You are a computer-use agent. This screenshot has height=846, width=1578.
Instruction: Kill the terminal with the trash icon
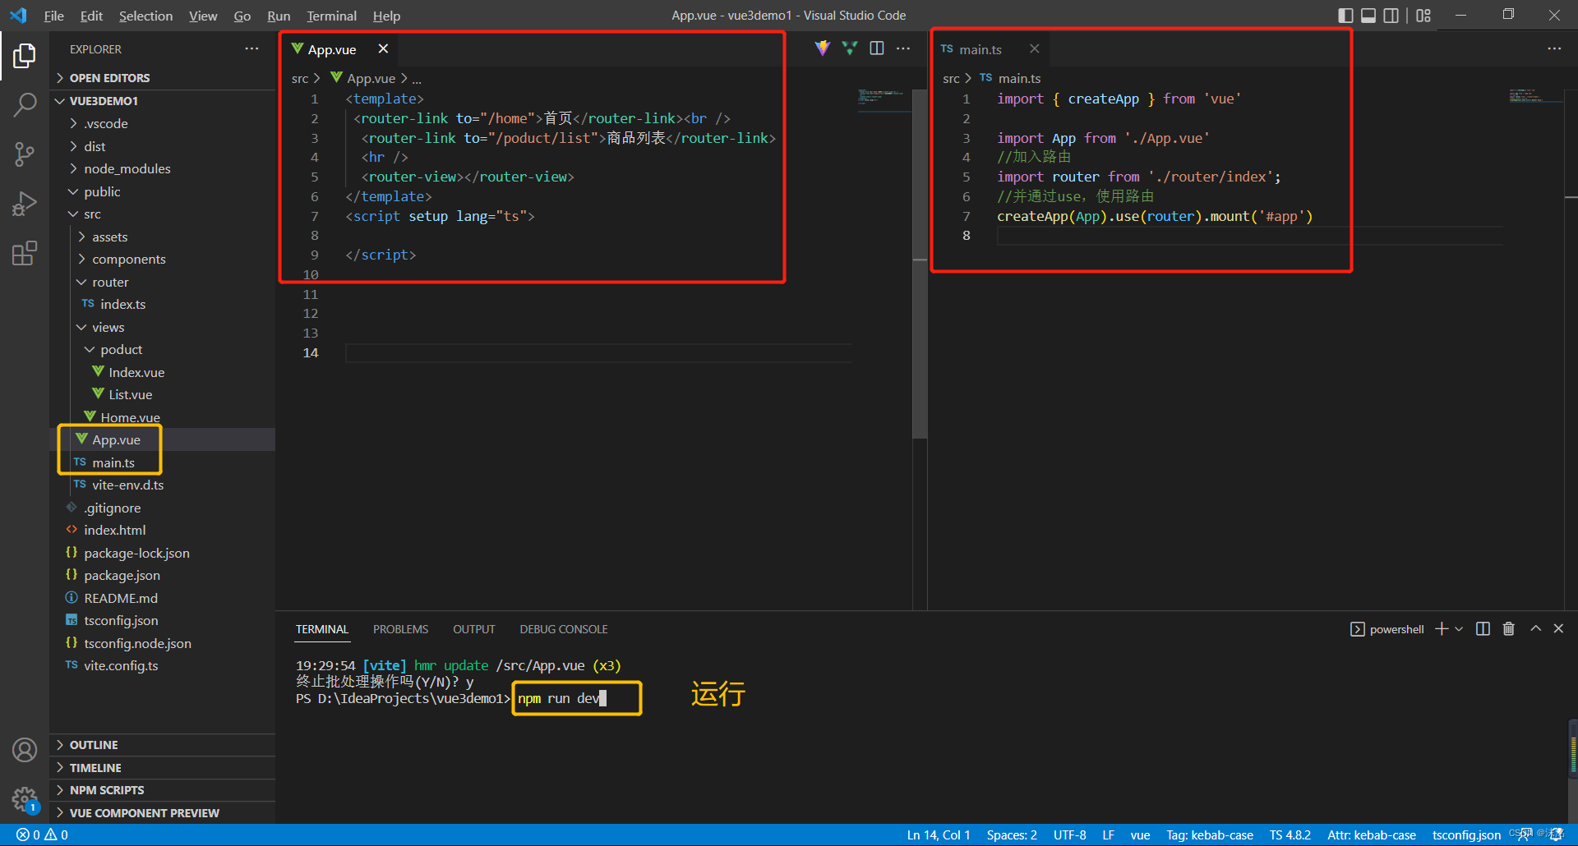[1508, 628]
